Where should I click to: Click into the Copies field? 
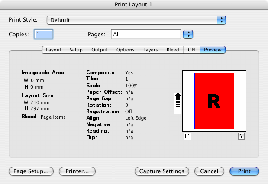43,34
